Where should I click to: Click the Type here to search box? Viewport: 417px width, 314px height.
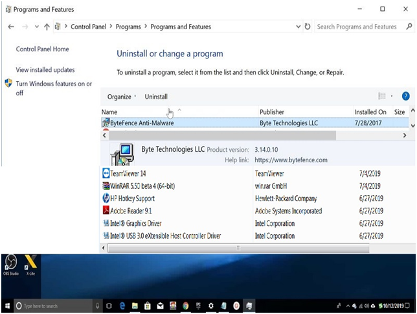tap(53, 306)
